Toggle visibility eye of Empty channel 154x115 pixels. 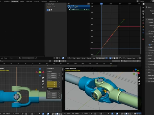pos(73,6)
